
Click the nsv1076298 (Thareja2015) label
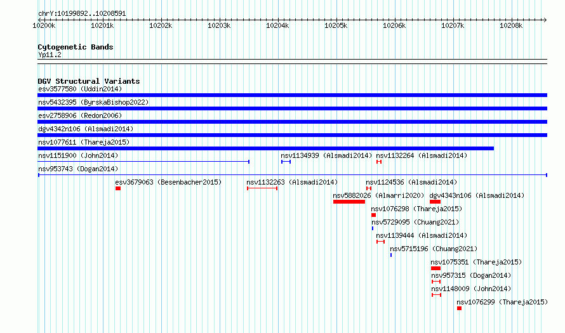[416, 209]
